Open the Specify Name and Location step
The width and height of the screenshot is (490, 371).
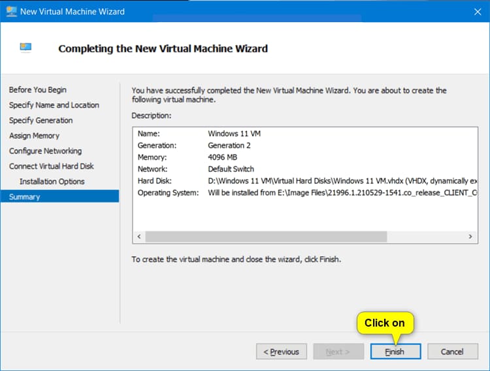coord(54,105)
